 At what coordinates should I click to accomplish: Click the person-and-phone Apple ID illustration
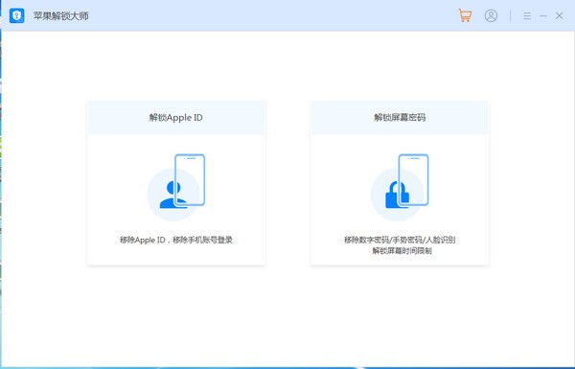click(x=176, y=187)
